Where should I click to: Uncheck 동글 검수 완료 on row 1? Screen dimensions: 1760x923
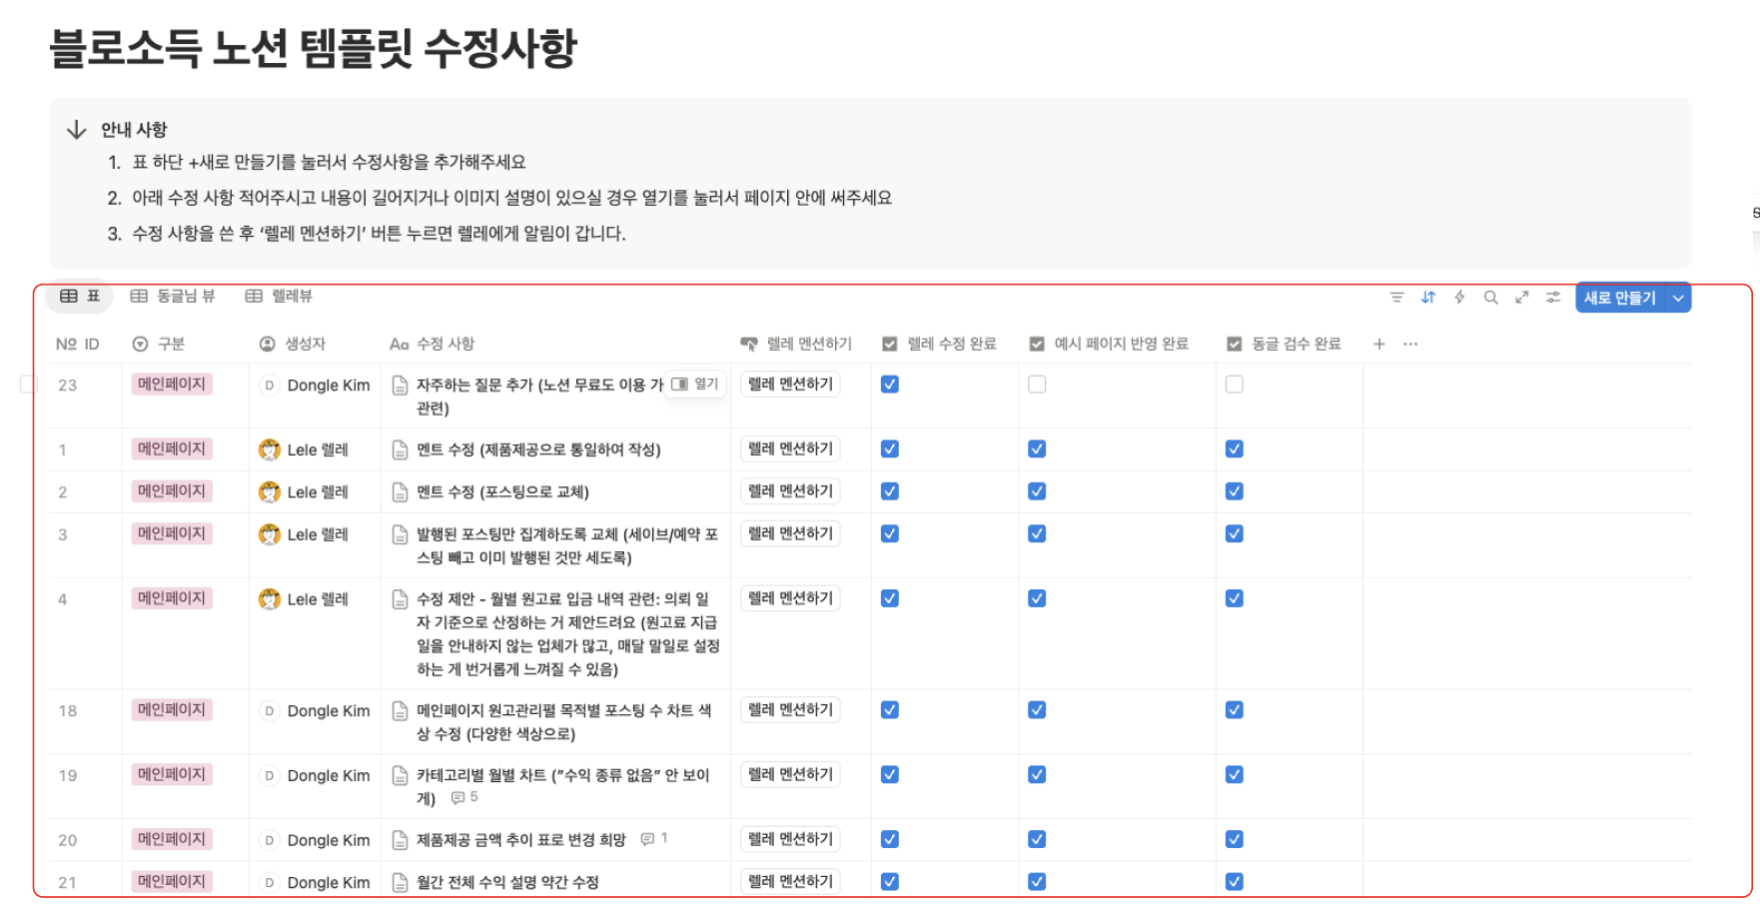[x=1235, y=449]
